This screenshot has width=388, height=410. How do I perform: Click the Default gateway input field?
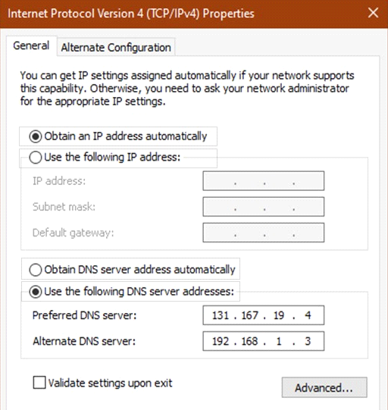(x=263, y=233)
